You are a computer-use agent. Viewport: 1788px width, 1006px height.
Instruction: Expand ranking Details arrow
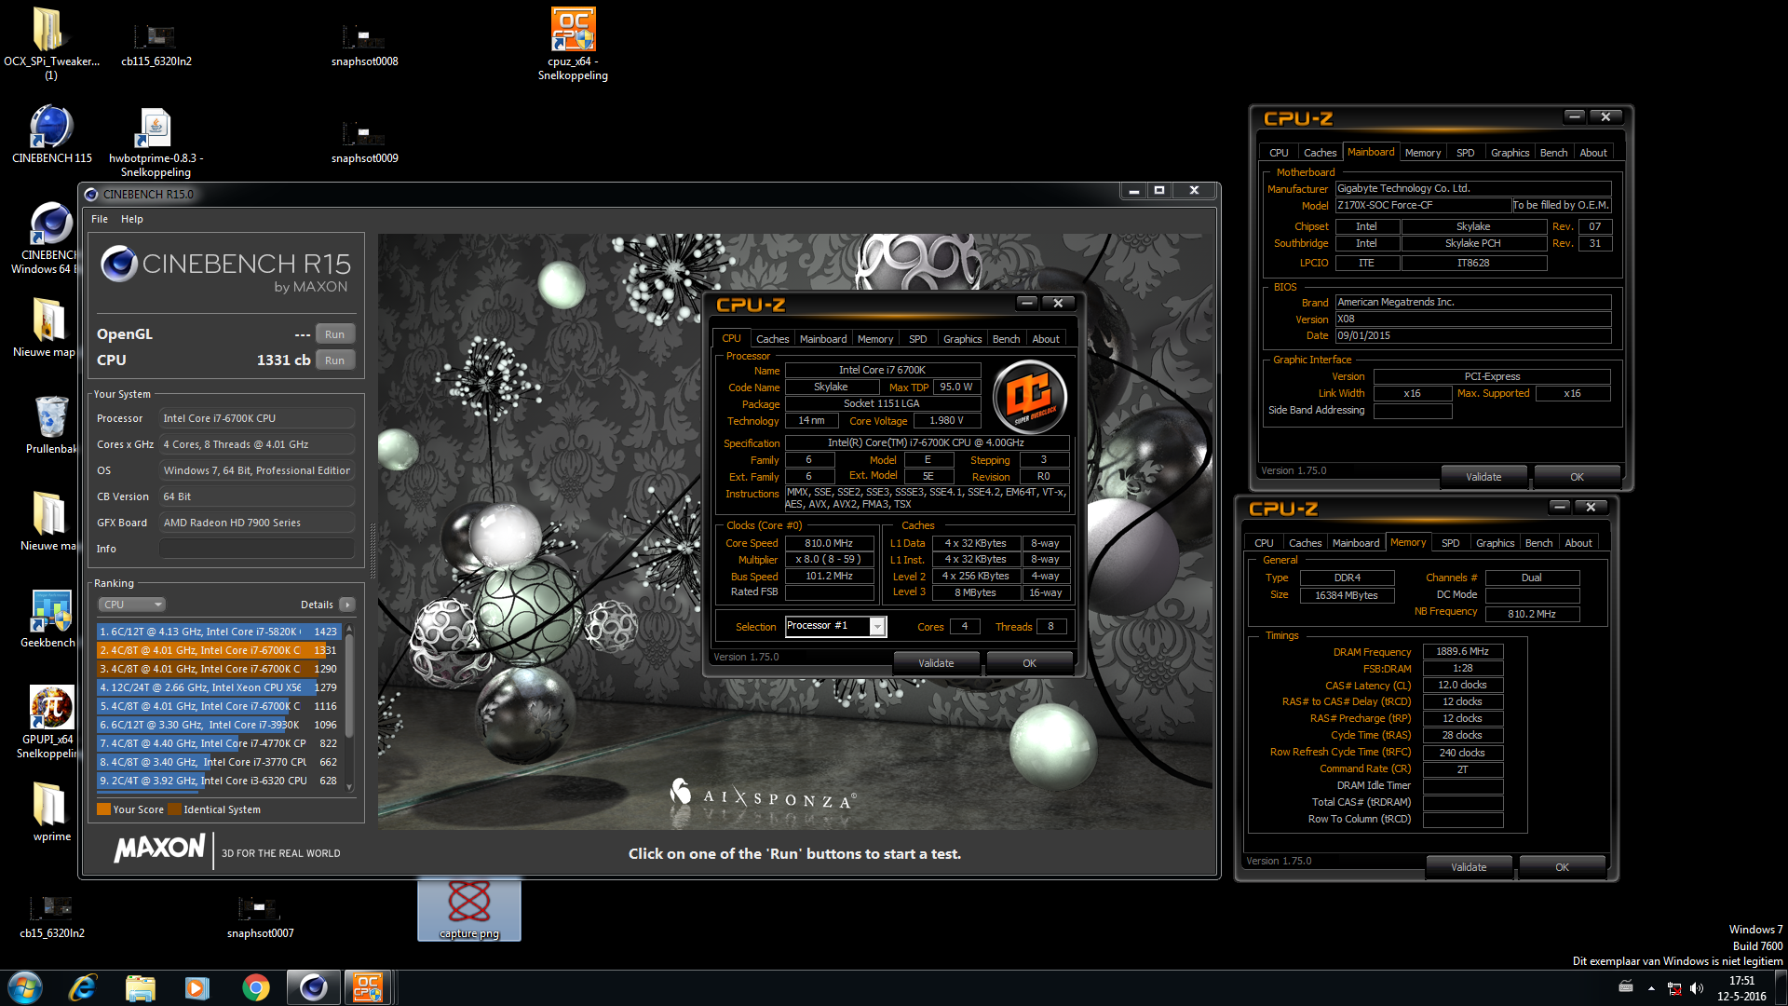coord(347,605)
